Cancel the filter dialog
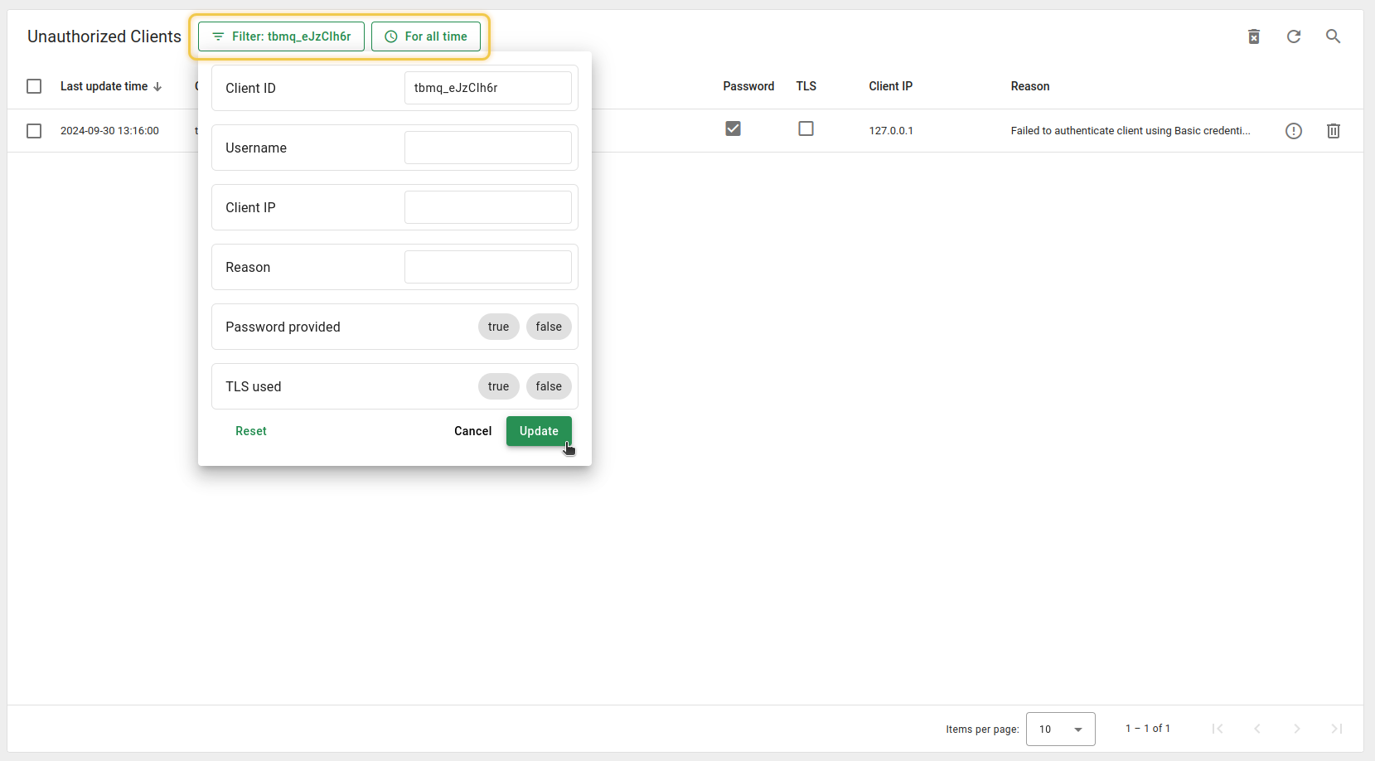Viewport: 1375px width, 761px height. 472,431
